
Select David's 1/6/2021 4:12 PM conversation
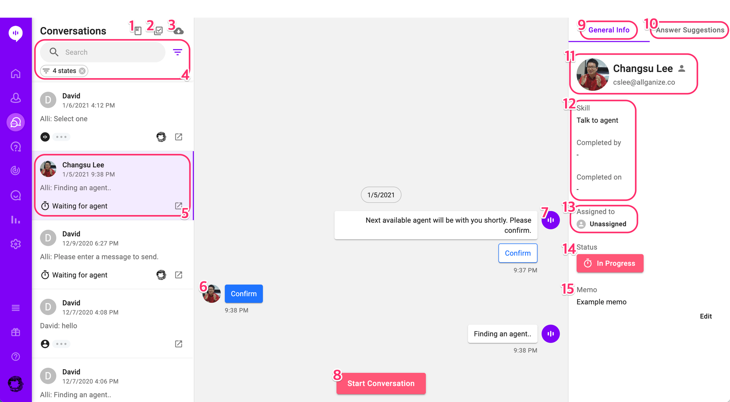tap(109, 109)
